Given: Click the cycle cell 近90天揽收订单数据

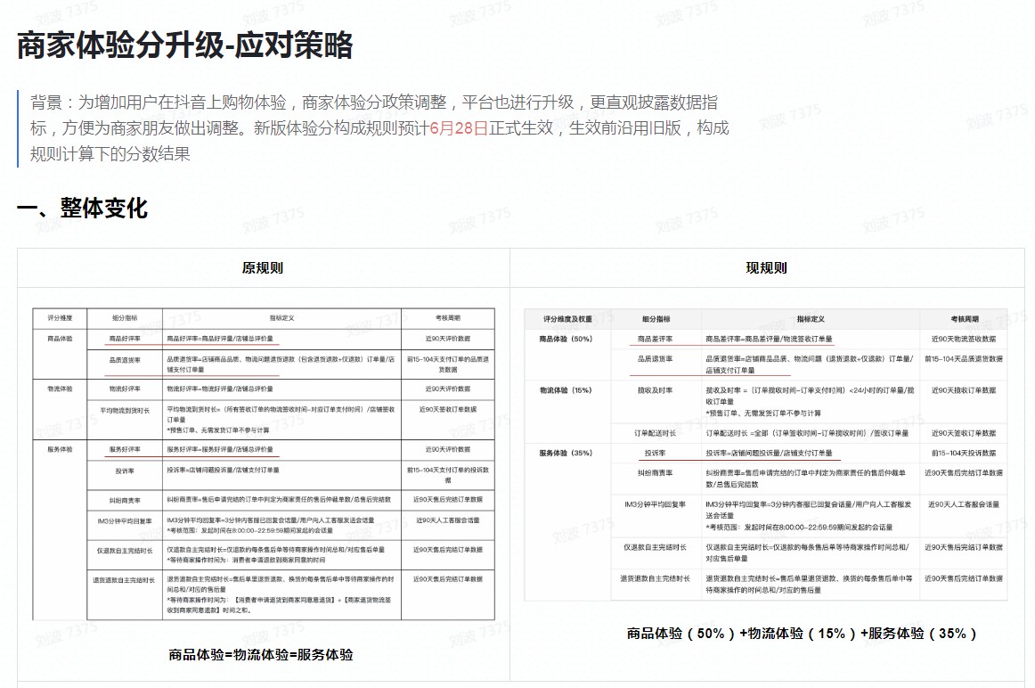Looking at the screenshot, I should [x=964, y=391].
